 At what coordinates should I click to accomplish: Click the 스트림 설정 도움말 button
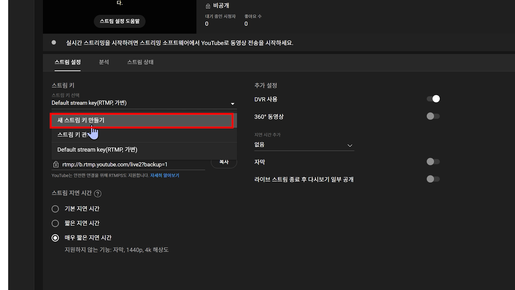point(120,21)
